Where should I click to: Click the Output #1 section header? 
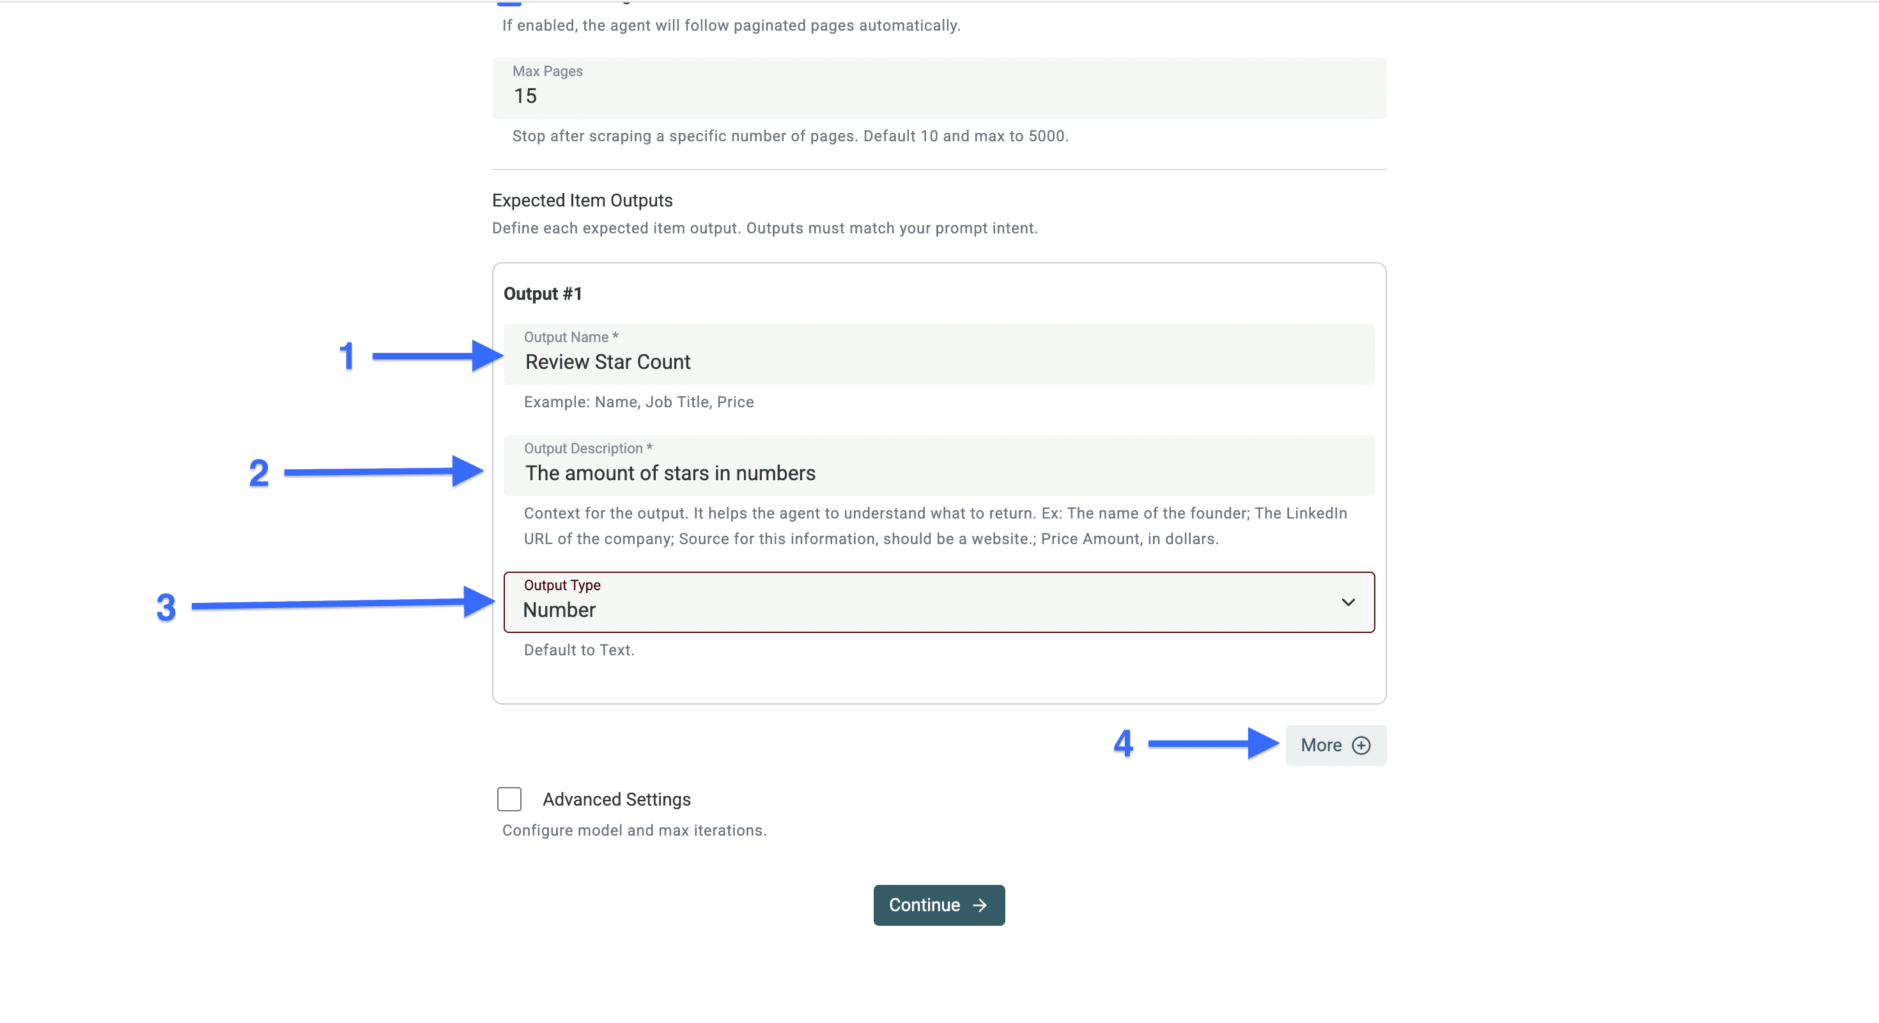[x=543, y=293]
